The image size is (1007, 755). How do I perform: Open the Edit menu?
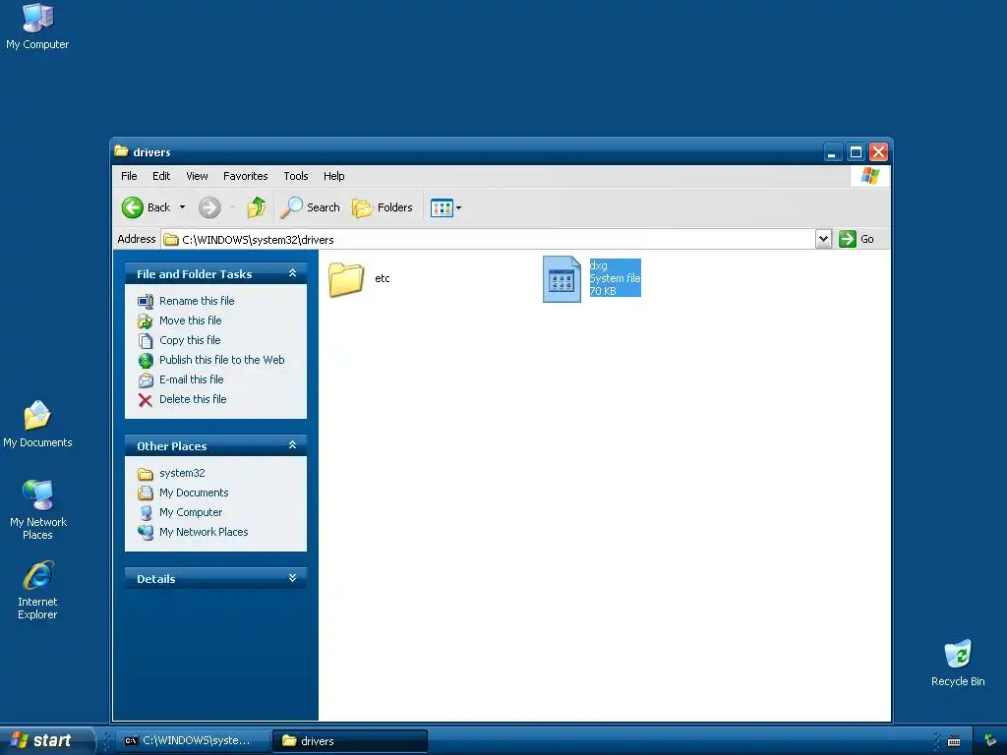161,176
